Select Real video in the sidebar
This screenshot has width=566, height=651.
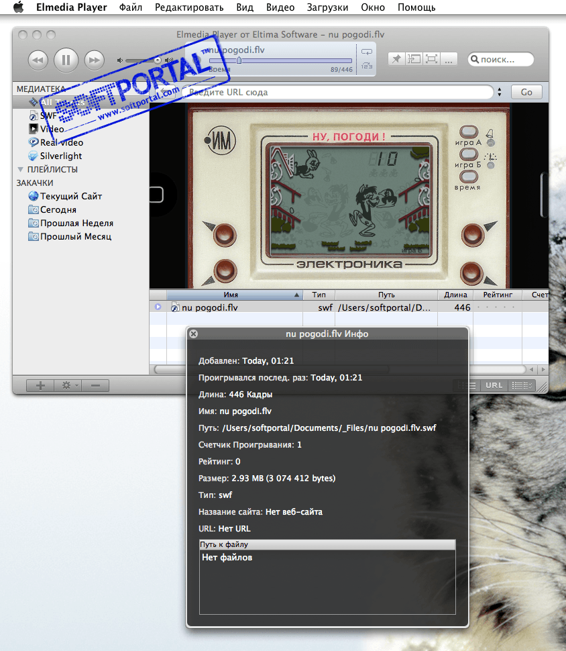62,142
